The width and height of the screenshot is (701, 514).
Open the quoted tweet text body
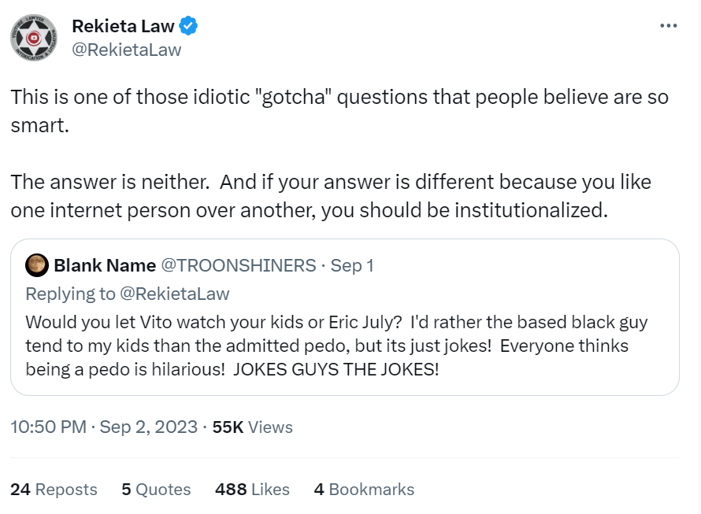point(336,346)
